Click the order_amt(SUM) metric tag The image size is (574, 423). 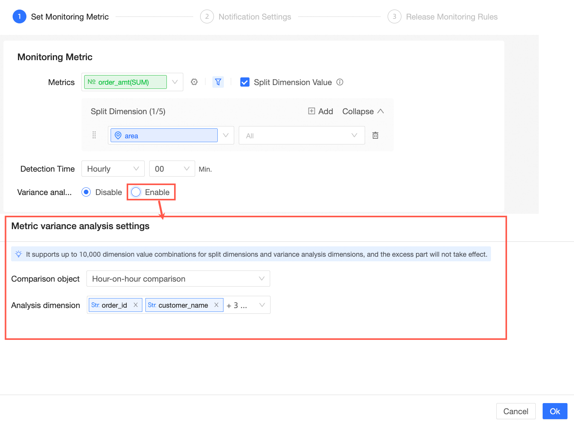126,82
